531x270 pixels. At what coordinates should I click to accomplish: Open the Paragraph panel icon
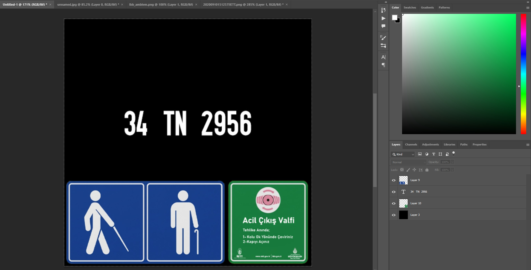click(383, 65)
